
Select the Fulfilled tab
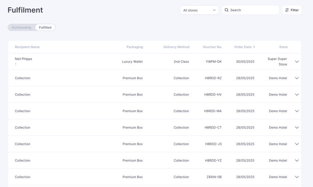click(45, 28)
